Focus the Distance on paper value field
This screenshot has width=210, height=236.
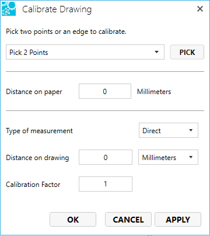tap(105, 91)
